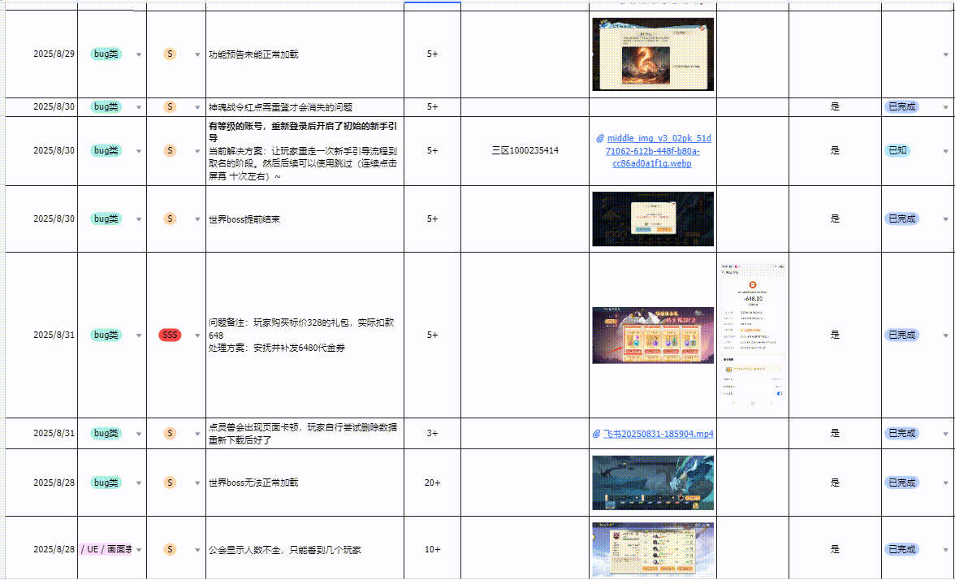The height and width of the screenshot is (580, 955).
Task: Open the gift pack shop screenshot thumbnail
Action: pos(653,335)
